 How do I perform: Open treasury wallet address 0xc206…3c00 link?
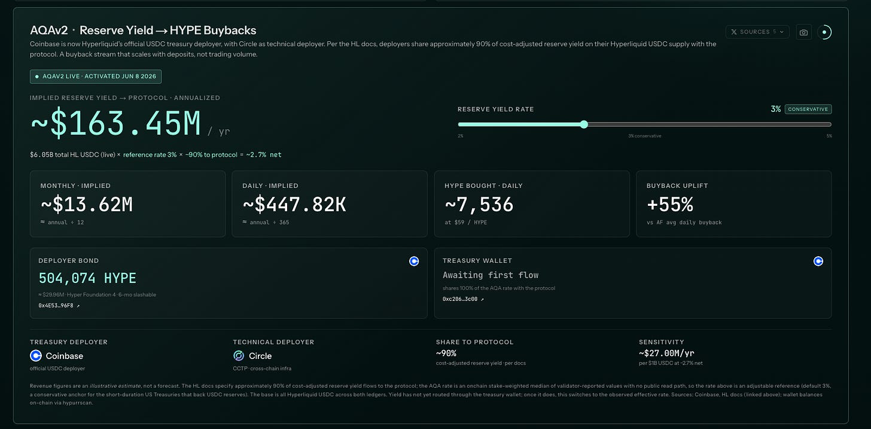click(464, 299)
